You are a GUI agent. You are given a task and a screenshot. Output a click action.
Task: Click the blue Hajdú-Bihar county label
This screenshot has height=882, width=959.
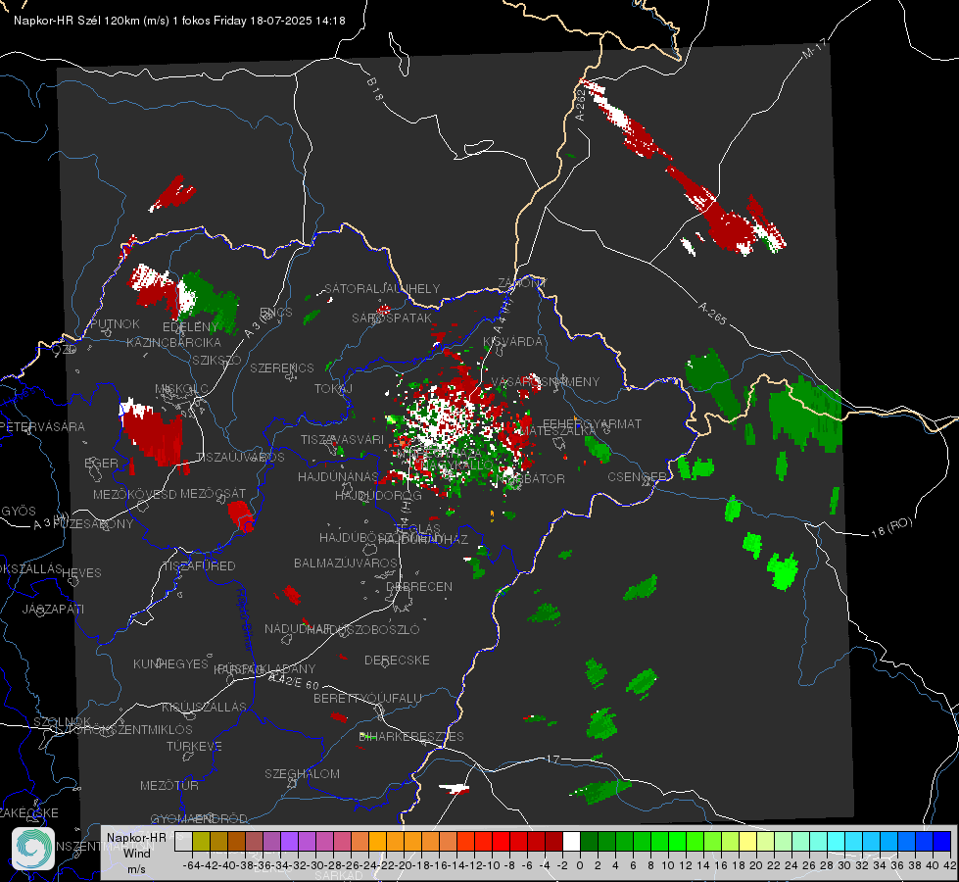click(245, 620)
